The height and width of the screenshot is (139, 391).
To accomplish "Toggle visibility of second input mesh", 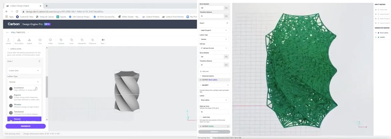I will 376,14.
